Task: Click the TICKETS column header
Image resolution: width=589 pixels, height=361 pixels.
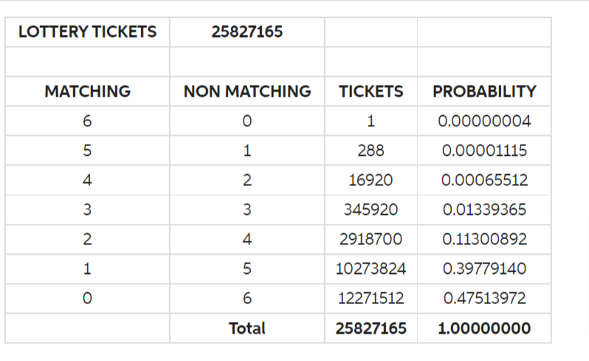Action: point(371,92)
